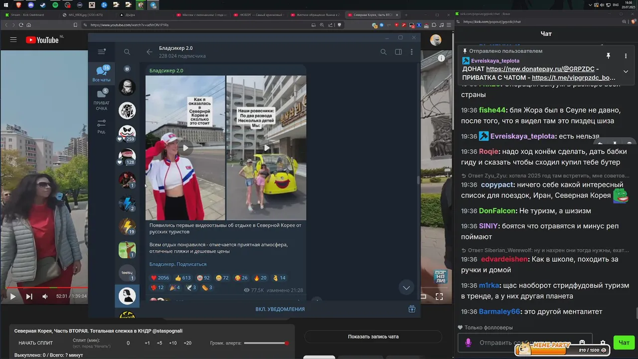The image size is (638, 359).
Task: Add thumbs up reaction 613
Action: (183, 278)
